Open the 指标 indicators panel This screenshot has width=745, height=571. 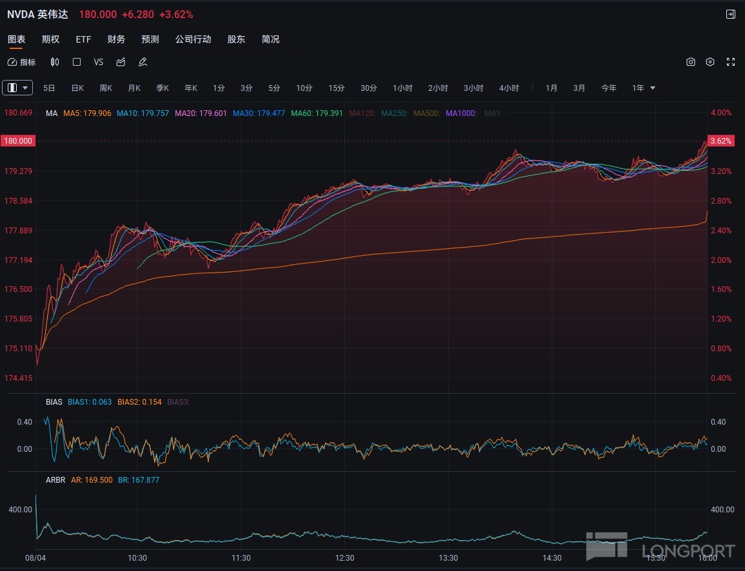[x=22, y=63]
